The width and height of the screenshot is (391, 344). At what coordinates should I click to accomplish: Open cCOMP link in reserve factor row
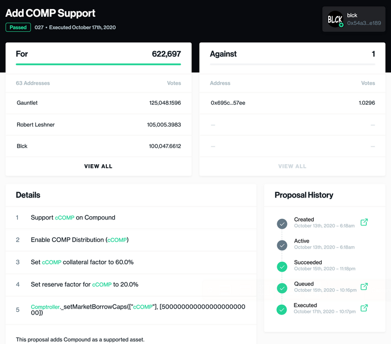[102, 284]
